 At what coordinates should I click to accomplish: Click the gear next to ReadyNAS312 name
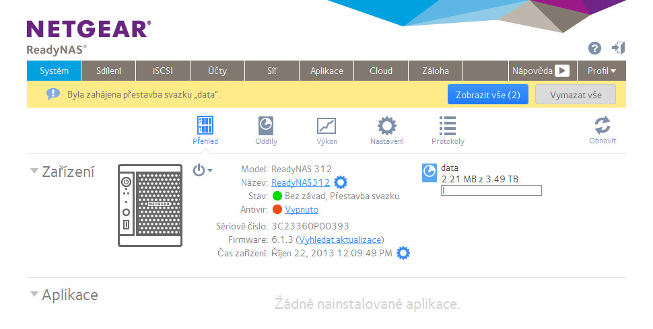click(x=341, y=182)
